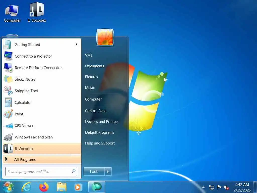
Task: Open the VM1 user folder
Action: (89, 55)
